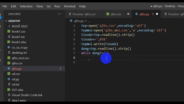Screen dimensions: 184x104
Task: Open qlhs_moi.csv in the explorer
Action: pyautogui.click(x=20, y=58)
